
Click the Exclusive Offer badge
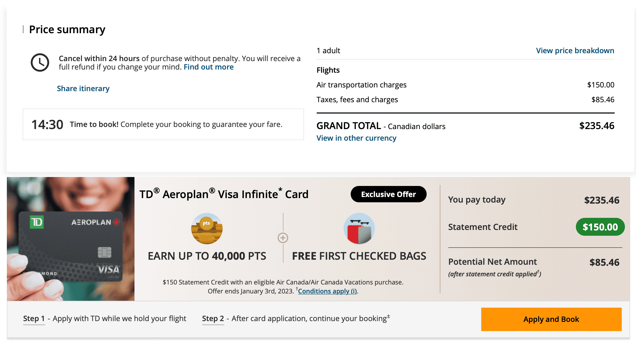(x=388, y=194)
